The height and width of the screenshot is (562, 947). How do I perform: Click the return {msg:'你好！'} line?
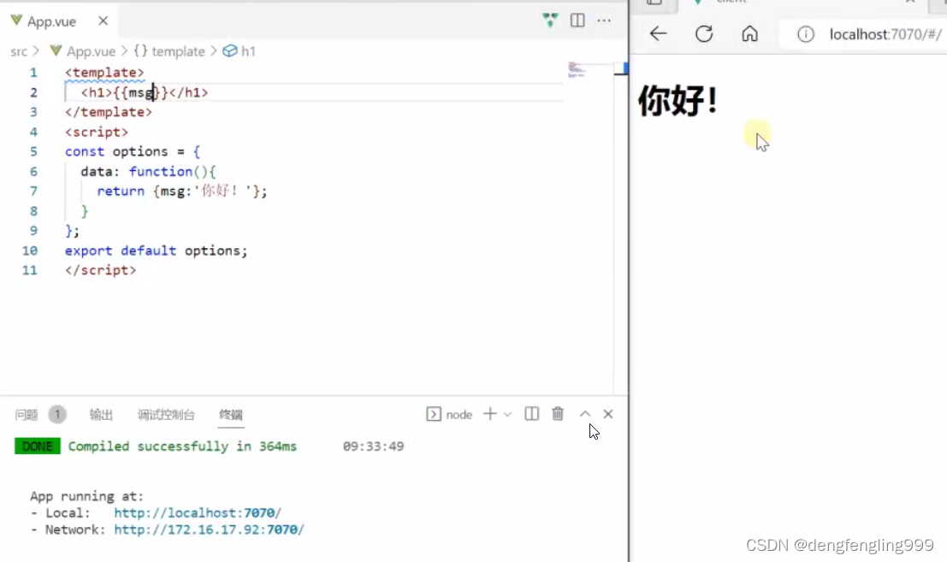(182, 192)
